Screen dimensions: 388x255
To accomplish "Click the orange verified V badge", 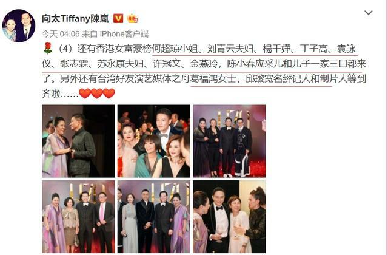I will (x=118, y=18).
